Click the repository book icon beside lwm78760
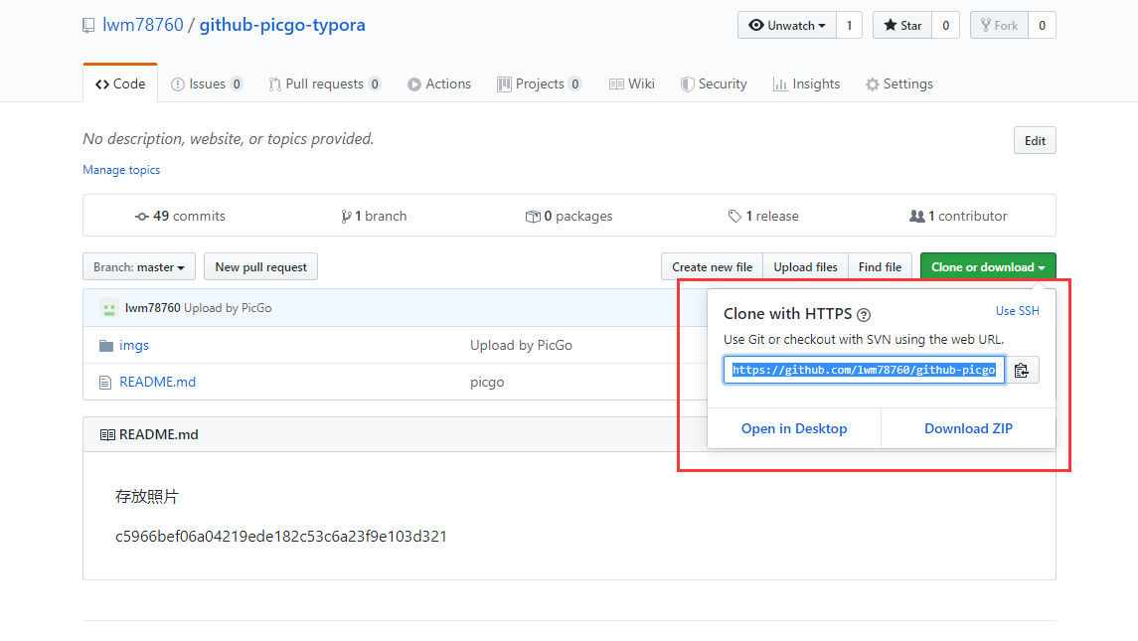 pos(88,26)
